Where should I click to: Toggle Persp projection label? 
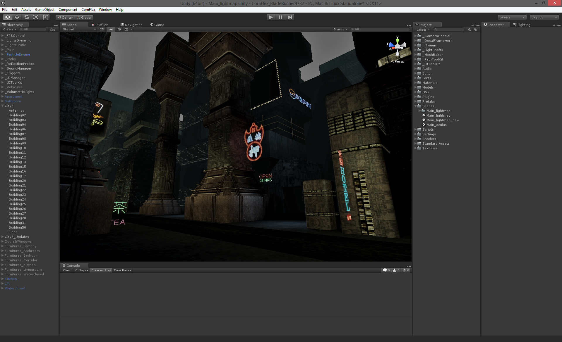pyautogui.click(x=397, y=61)
